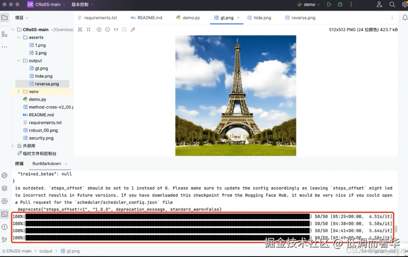Click the terminal vertical scrollbar thumb
This screenshot has width=408, height=257.
pyautogui.click(x=396, y=229)
